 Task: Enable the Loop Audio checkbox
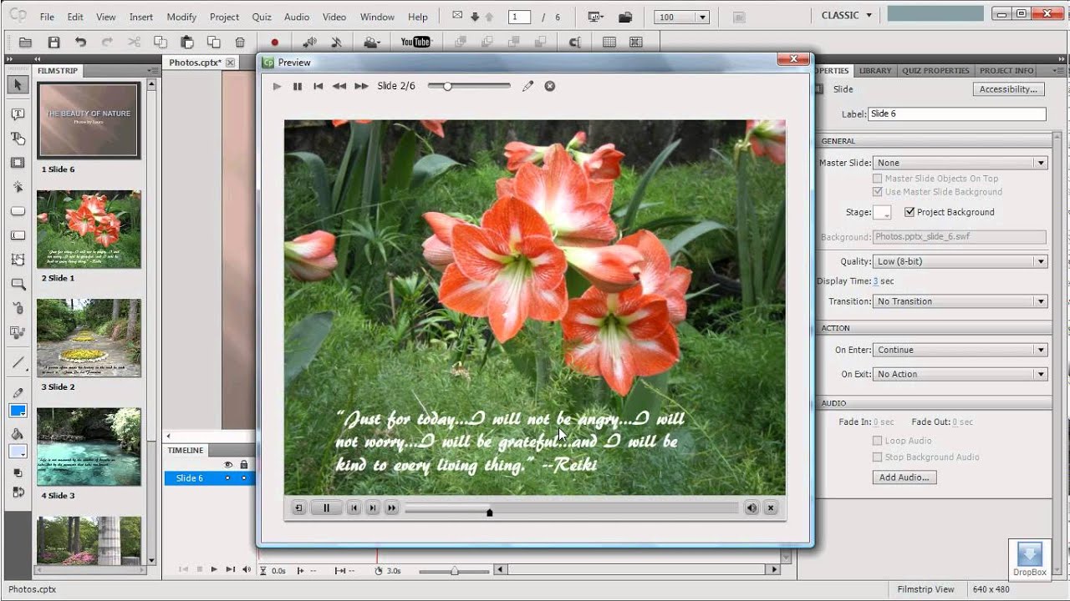(x=877, y=441)
